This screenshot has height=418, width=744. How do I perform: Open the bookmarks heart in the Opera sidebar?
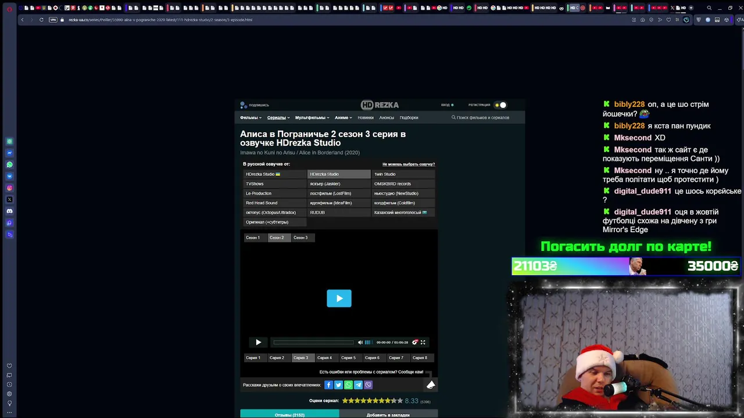point(9,366)
